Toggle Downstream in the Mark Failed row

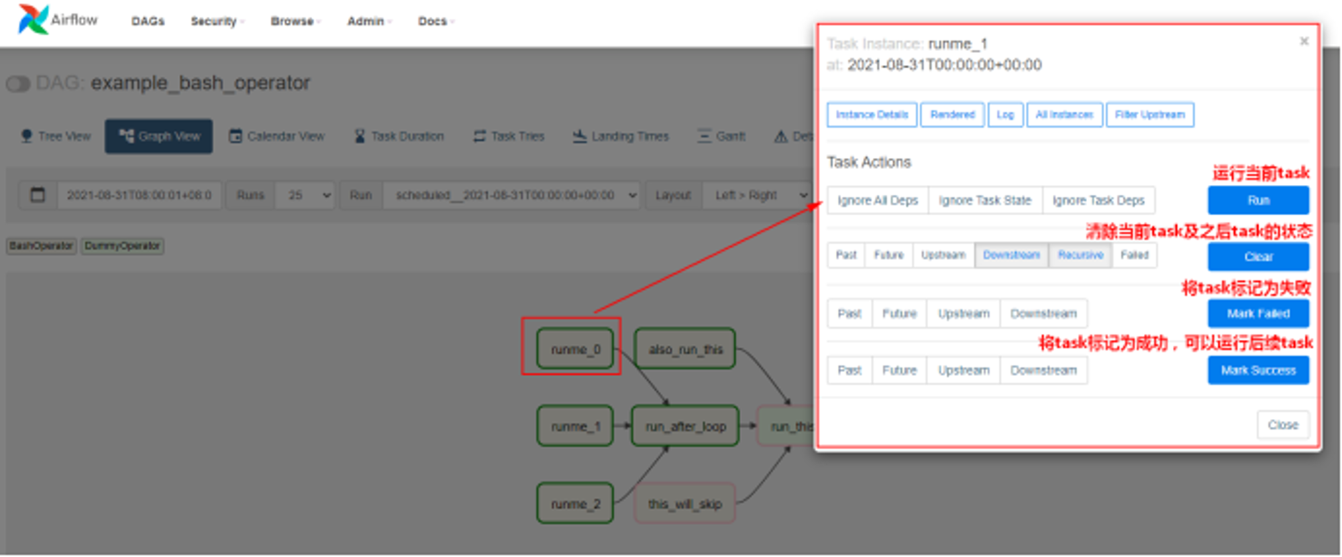[1043, 314]
